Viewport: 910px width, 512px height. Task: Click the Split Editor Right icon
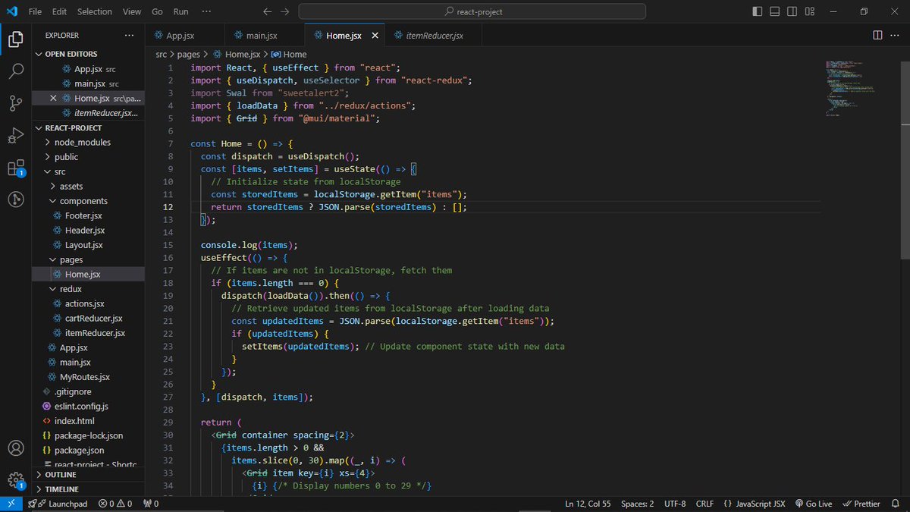877,35
